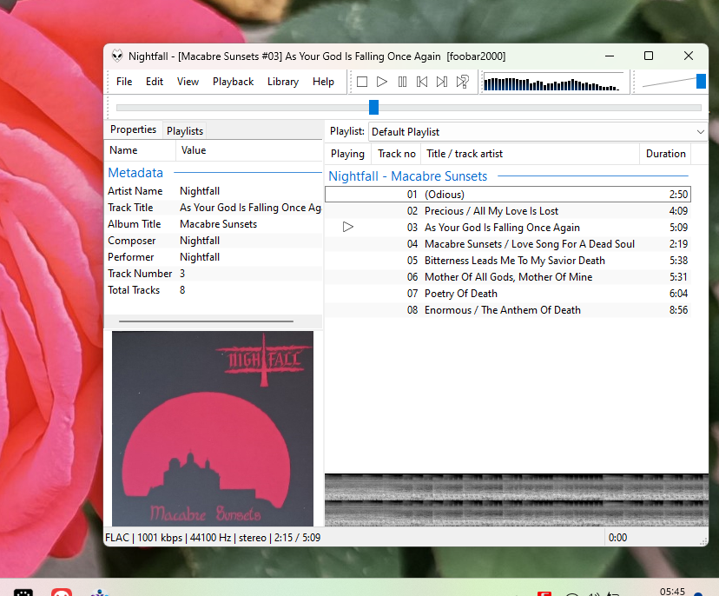Switch to the Playlists tab

pos(185,131)
